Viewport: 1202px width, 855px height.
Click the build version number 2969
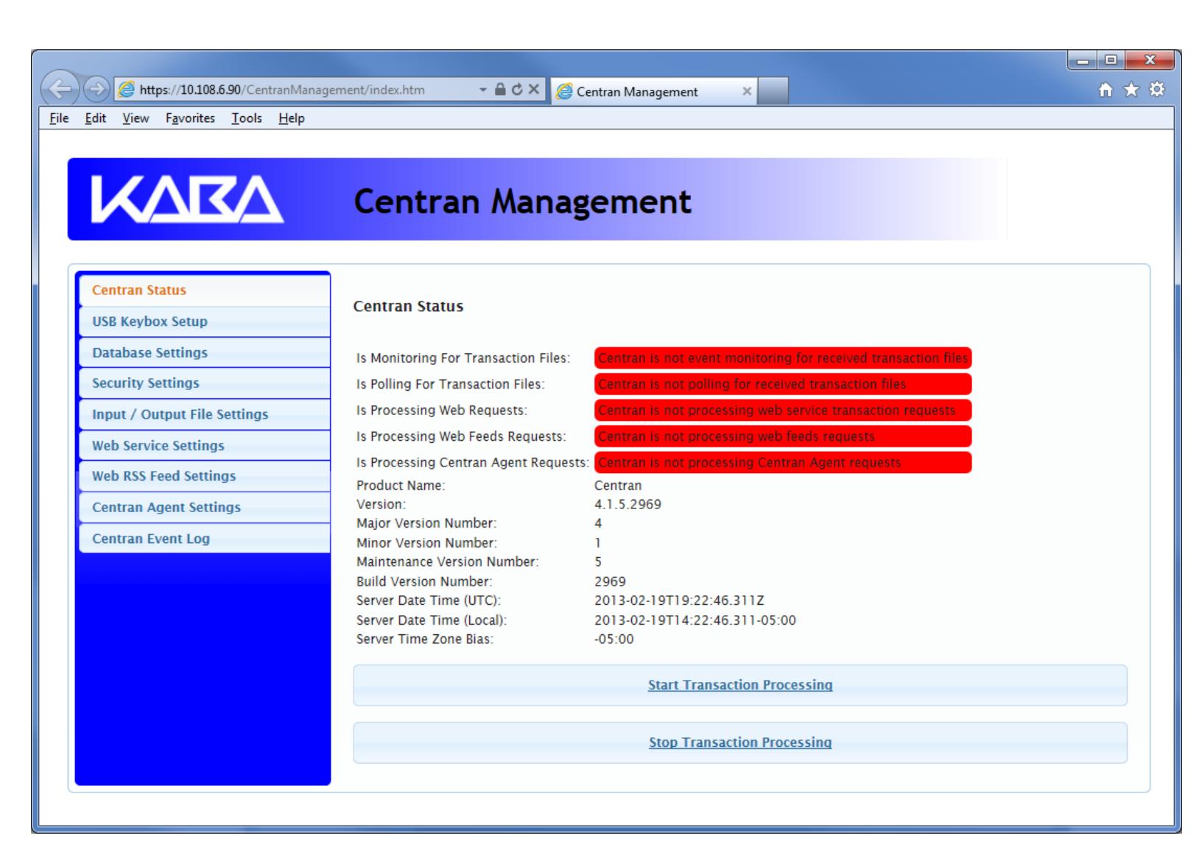[x=610, y=581]
